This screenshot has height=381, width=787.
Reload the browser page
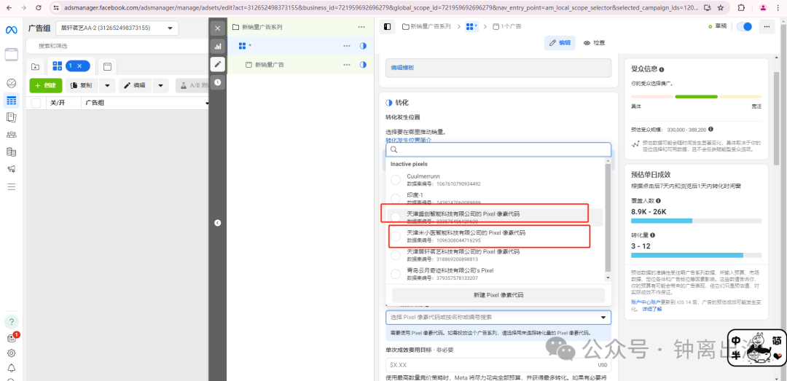pos(39,8)
